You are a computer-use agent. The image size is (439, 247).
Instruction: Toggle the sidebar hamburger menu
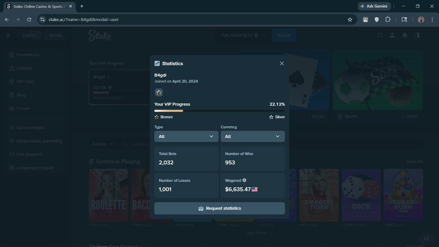(8, 35)
